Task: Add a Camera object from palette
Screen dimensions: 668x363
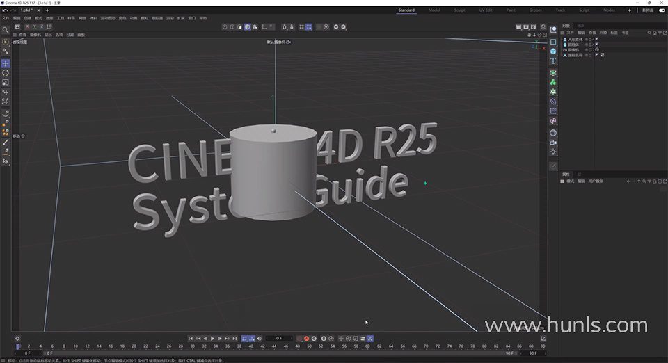Action: pos(553,142)
